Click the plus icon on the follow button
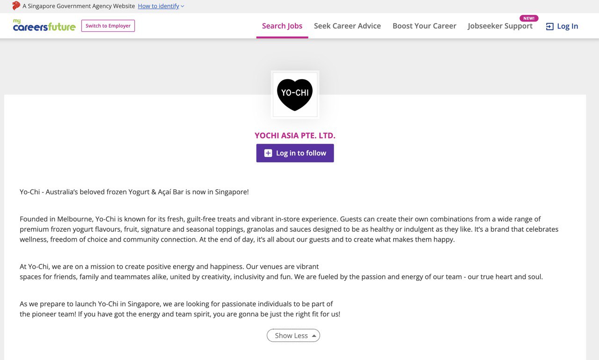 pos(268,153)
